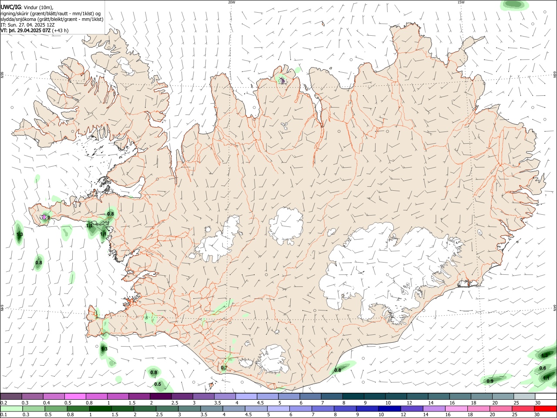Click the 'IT: Sun. 27. 04. 2025 12Z' line
The image size is (557, 418).
[28, 25]
